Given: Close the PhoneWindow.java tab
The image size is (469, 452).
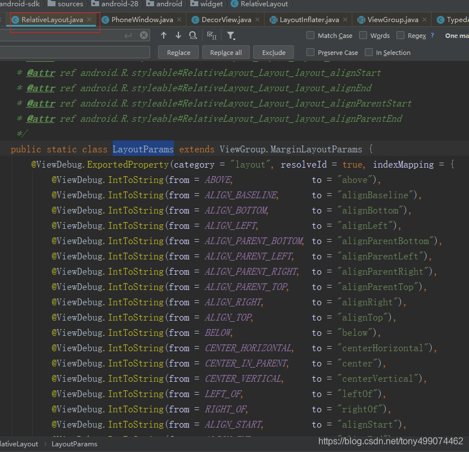Looking at the screenshot, I should 179,19.
